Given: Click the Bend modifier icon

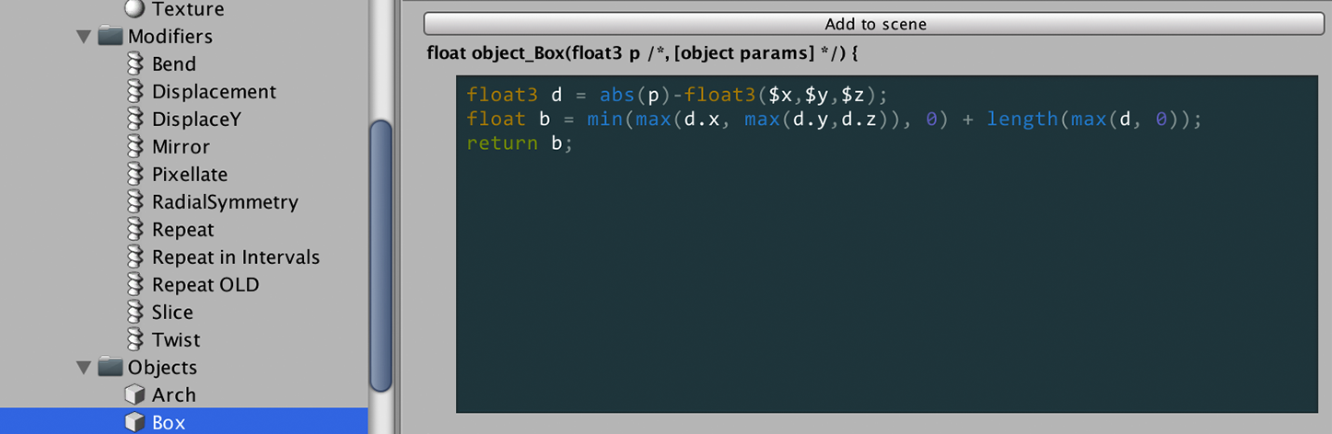Looking at the screenshot, I should coord(135,64).
